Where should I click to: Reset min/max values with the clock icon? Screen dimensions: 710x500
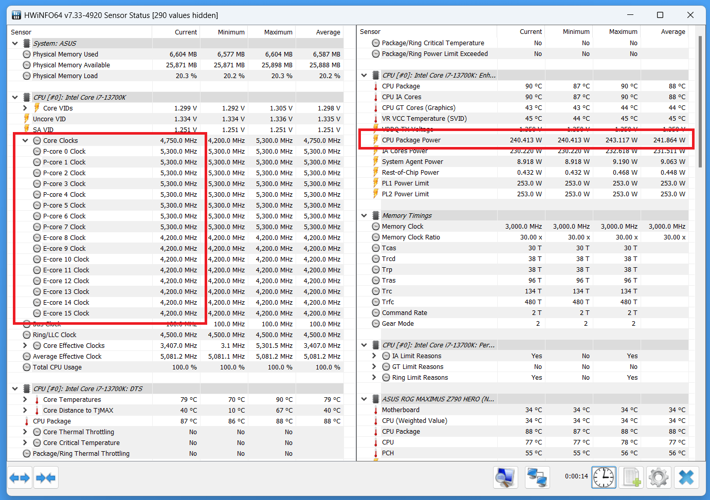pos(604,477)
